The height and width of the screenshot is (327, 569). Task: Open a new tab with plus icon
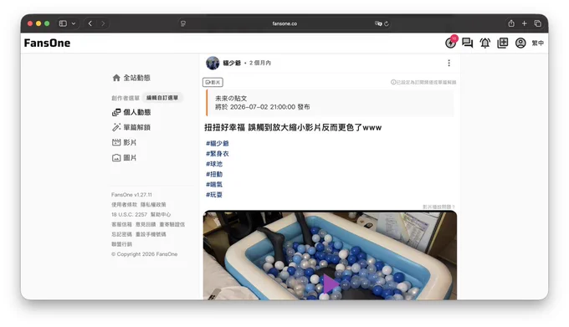click(524, 23)
